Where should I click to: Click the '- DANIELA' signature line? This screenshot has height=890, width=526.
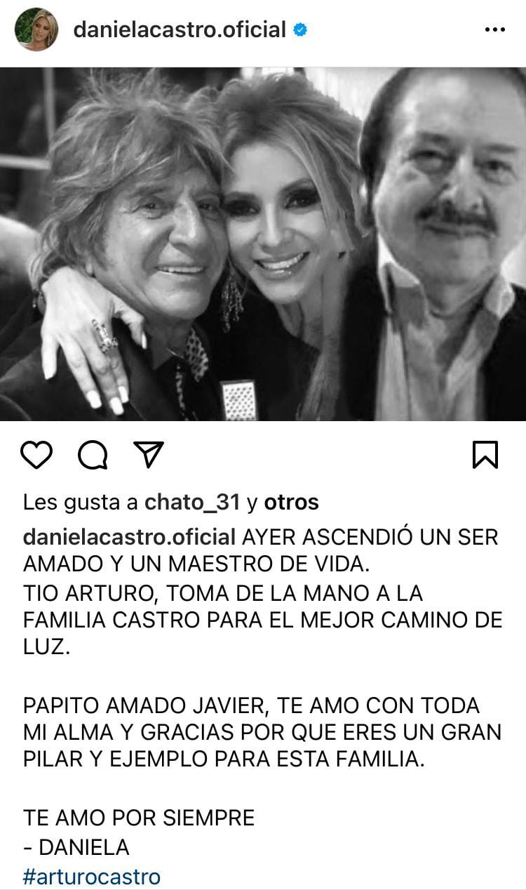tap(76, 847)
